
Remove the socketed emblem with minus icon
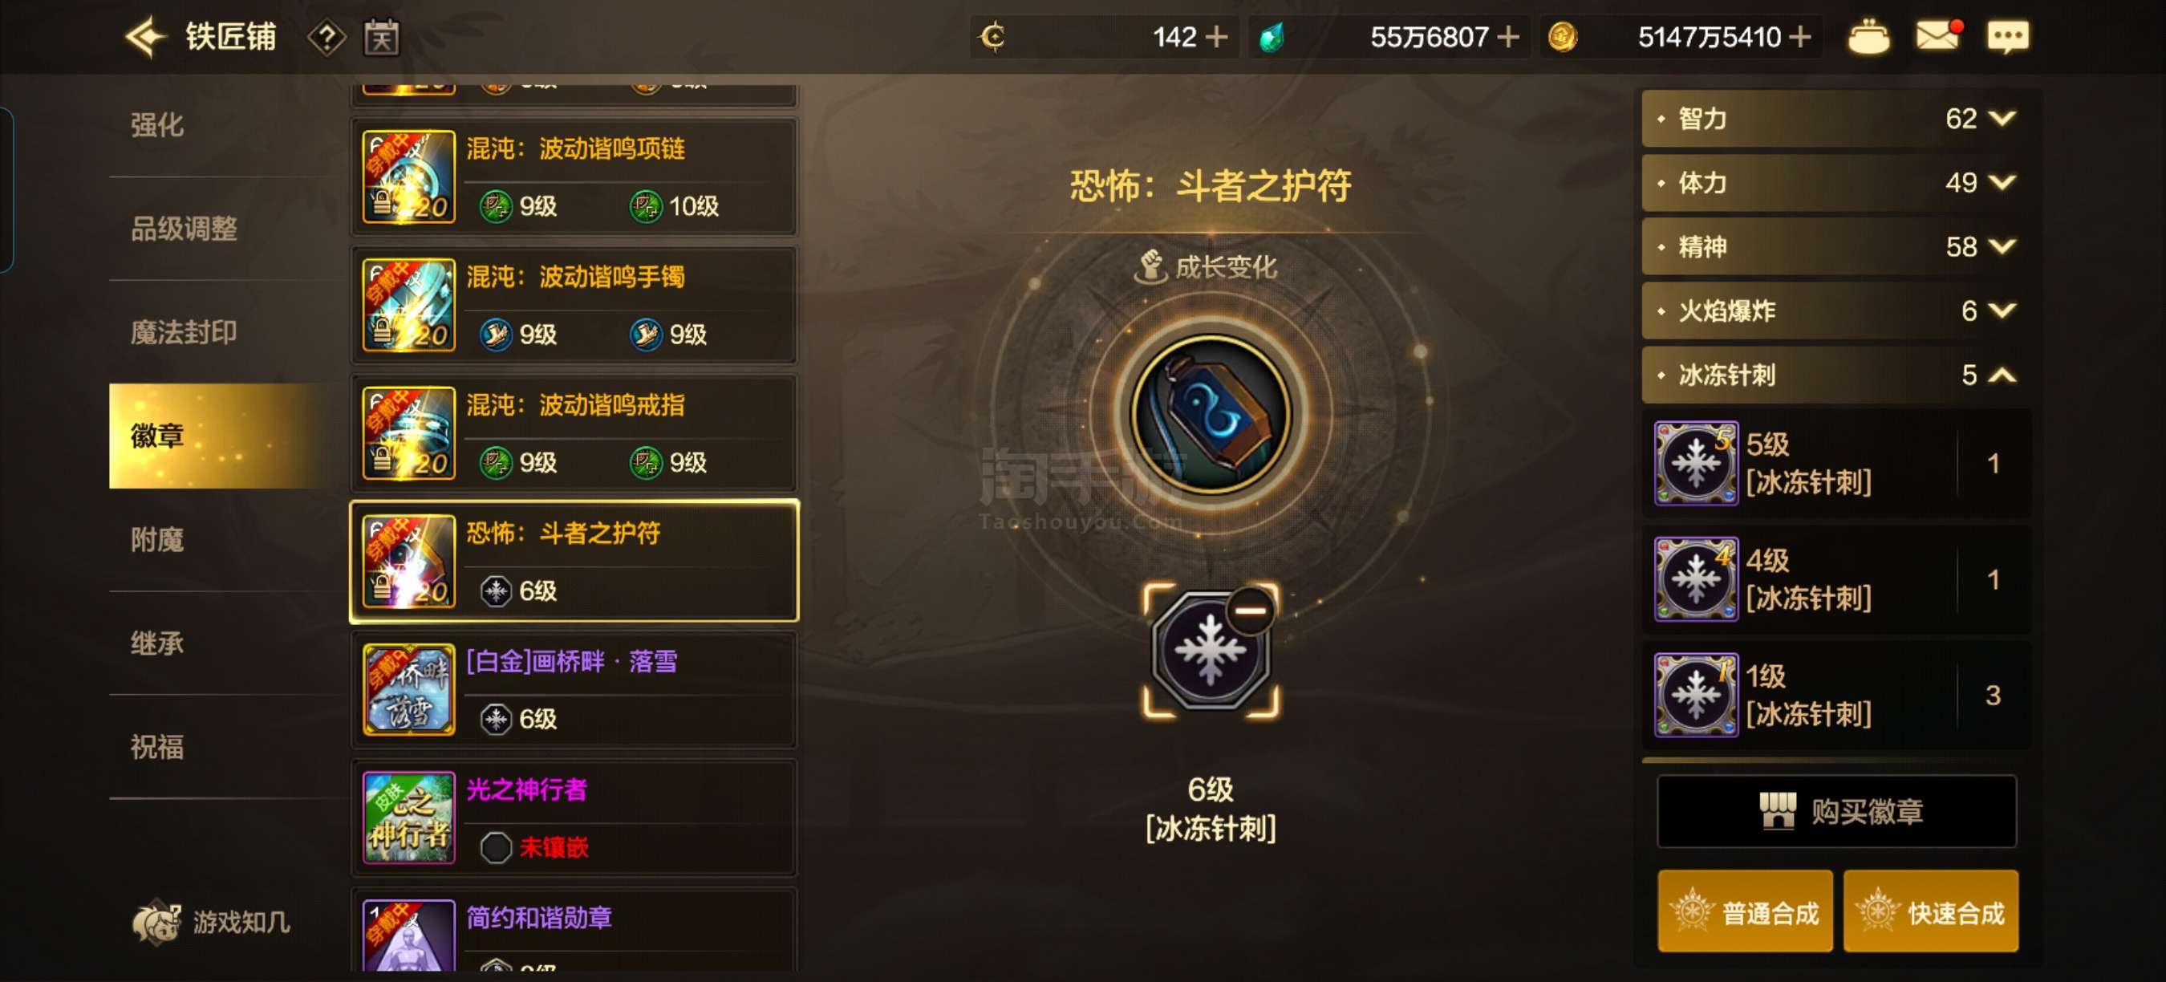[1251, 611]
